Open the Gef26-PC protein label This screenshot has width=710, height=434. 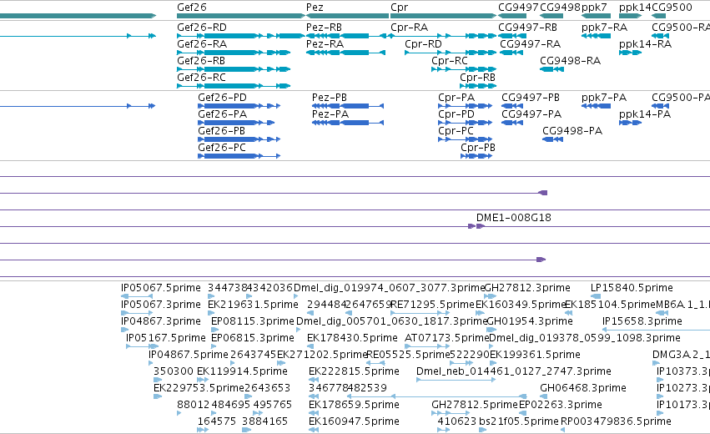point(221,148)
